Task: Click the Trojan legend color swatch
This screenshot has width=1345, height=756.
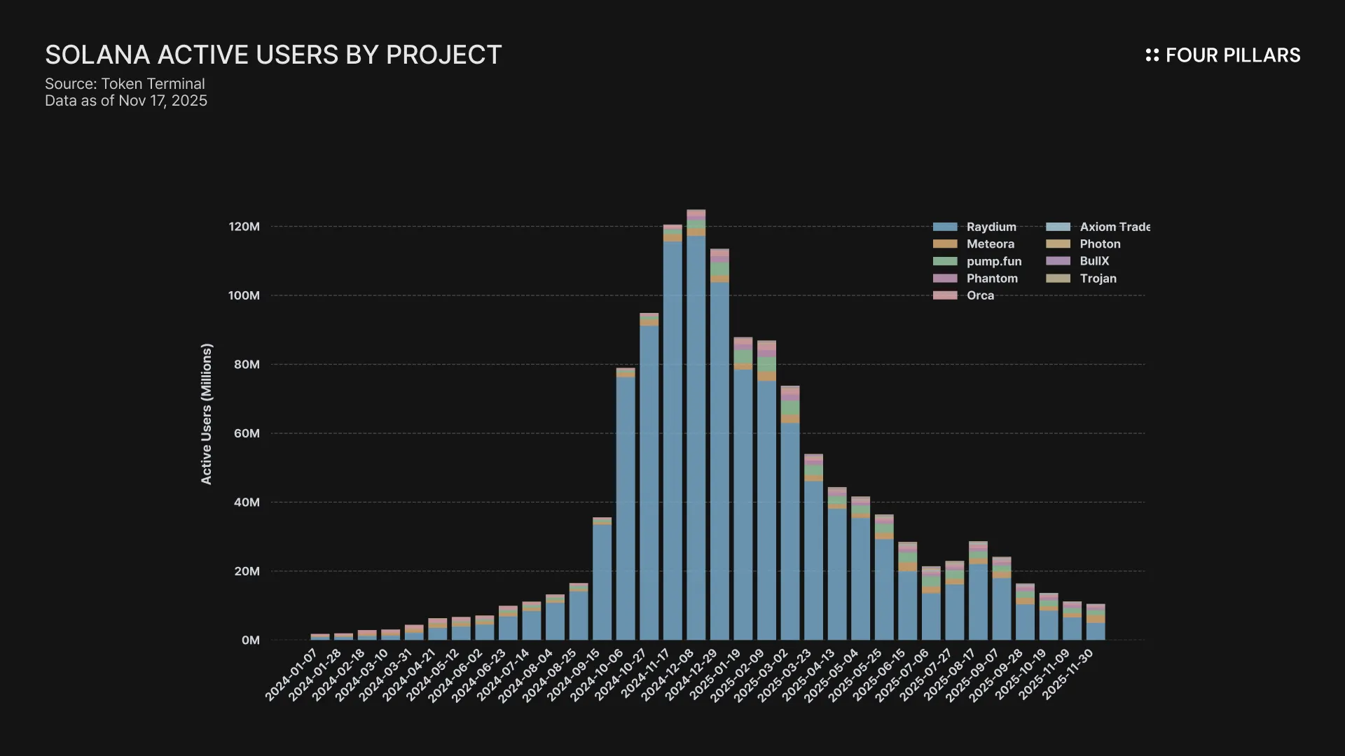Action: (x=1058, y=279)
